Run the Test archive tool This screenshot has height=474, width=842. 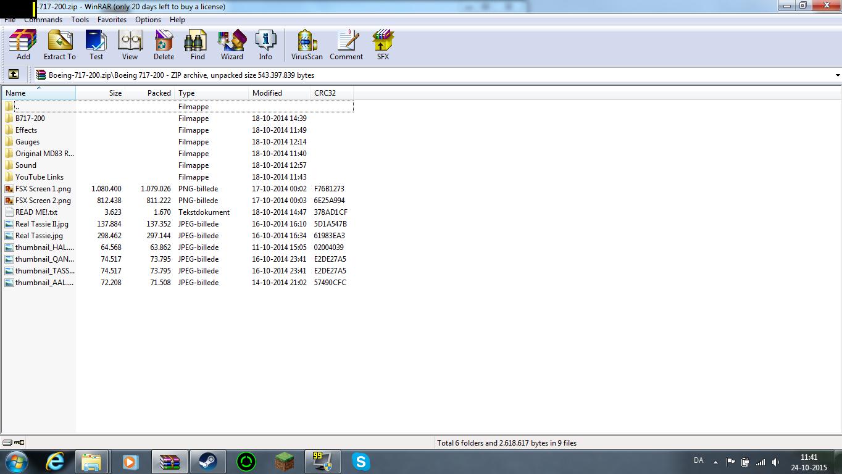(x=96, y=46)
